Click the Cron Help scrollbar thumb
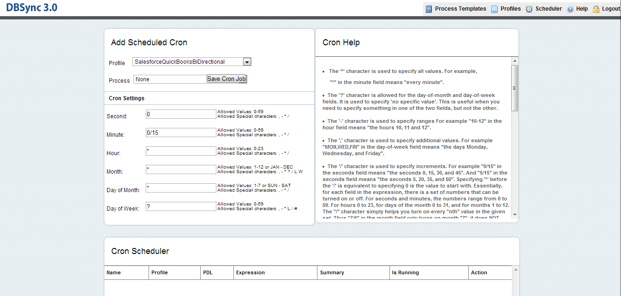The image size is (621, 296). 514,88
